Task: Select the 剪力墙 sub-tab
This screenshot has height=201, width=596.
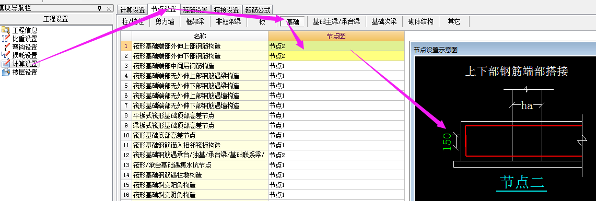Action: coord(165,21)
